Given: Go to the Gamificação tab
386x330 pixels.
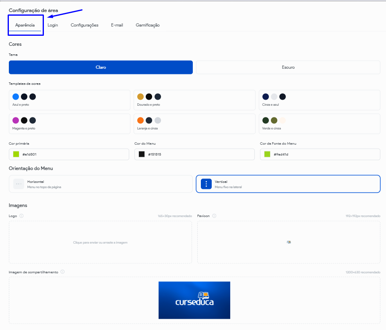Looking at the screenshot, I should (148, 25).
